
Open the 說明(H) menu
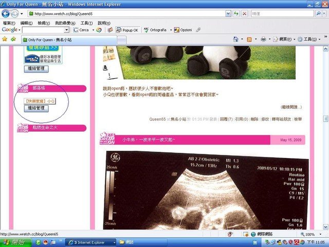click(x=104, y=23)
